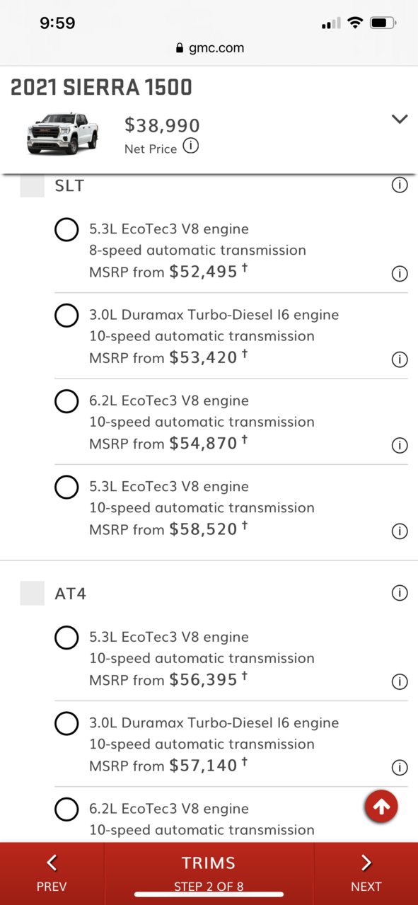This screenshot has height=905, width=418.
Task: Tap the white Sierra truck thumbnail
Action: coord(63,132)
